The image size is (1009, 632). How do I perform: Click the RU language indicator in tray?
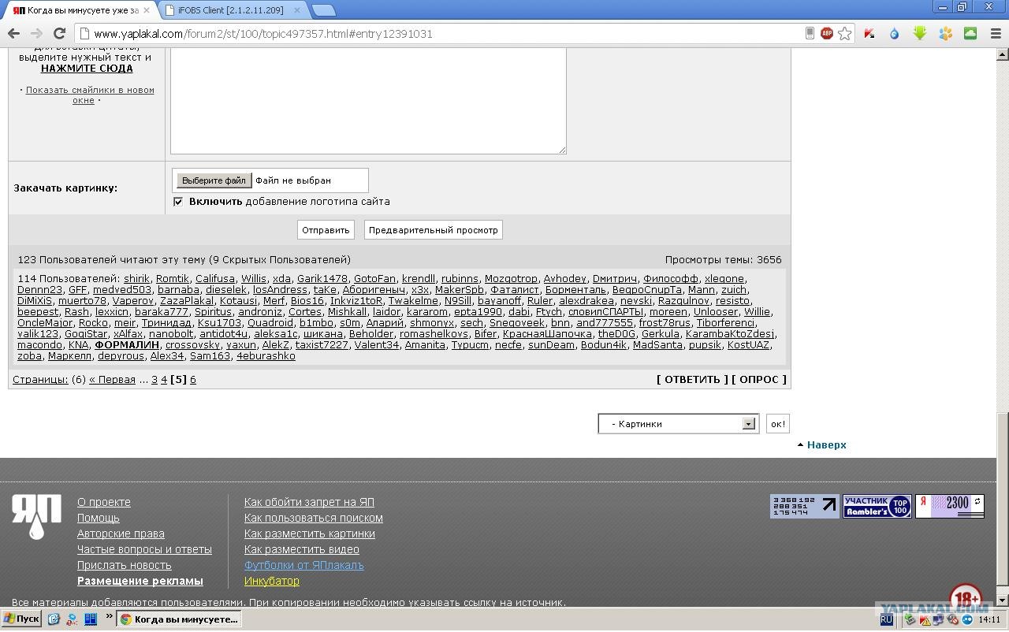(886, 620)
